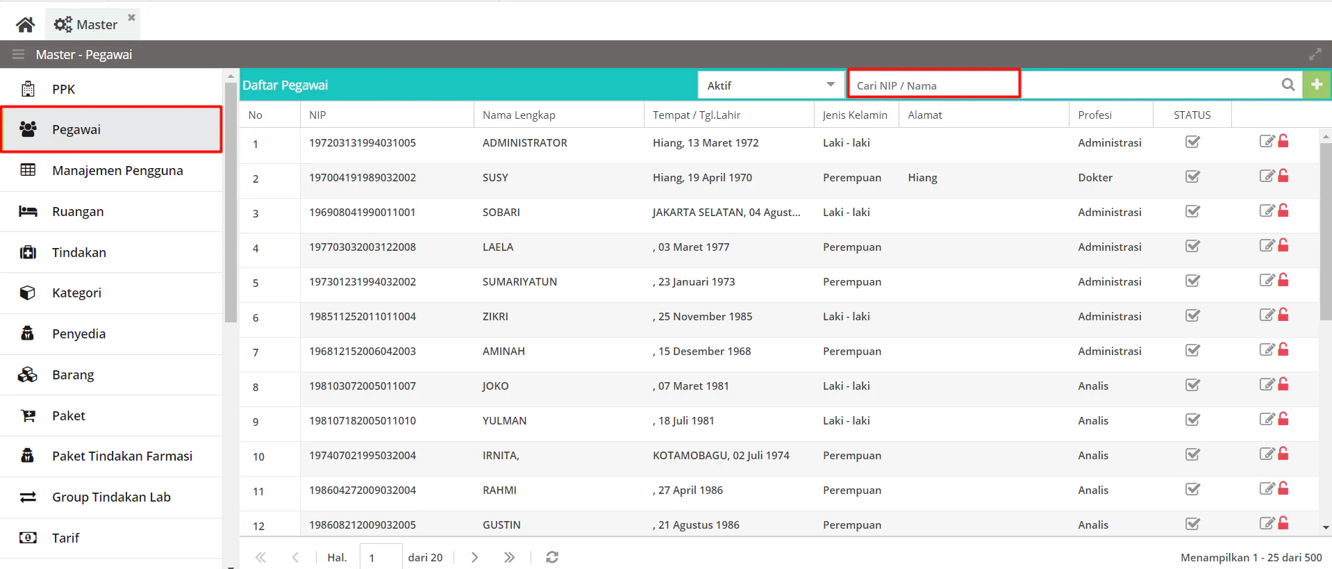
Task: Refresh the employee list
Action: (x=552, y=557)
